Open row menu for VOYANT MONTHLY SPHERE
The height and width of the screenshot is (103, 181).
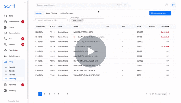tap(173, 75)
